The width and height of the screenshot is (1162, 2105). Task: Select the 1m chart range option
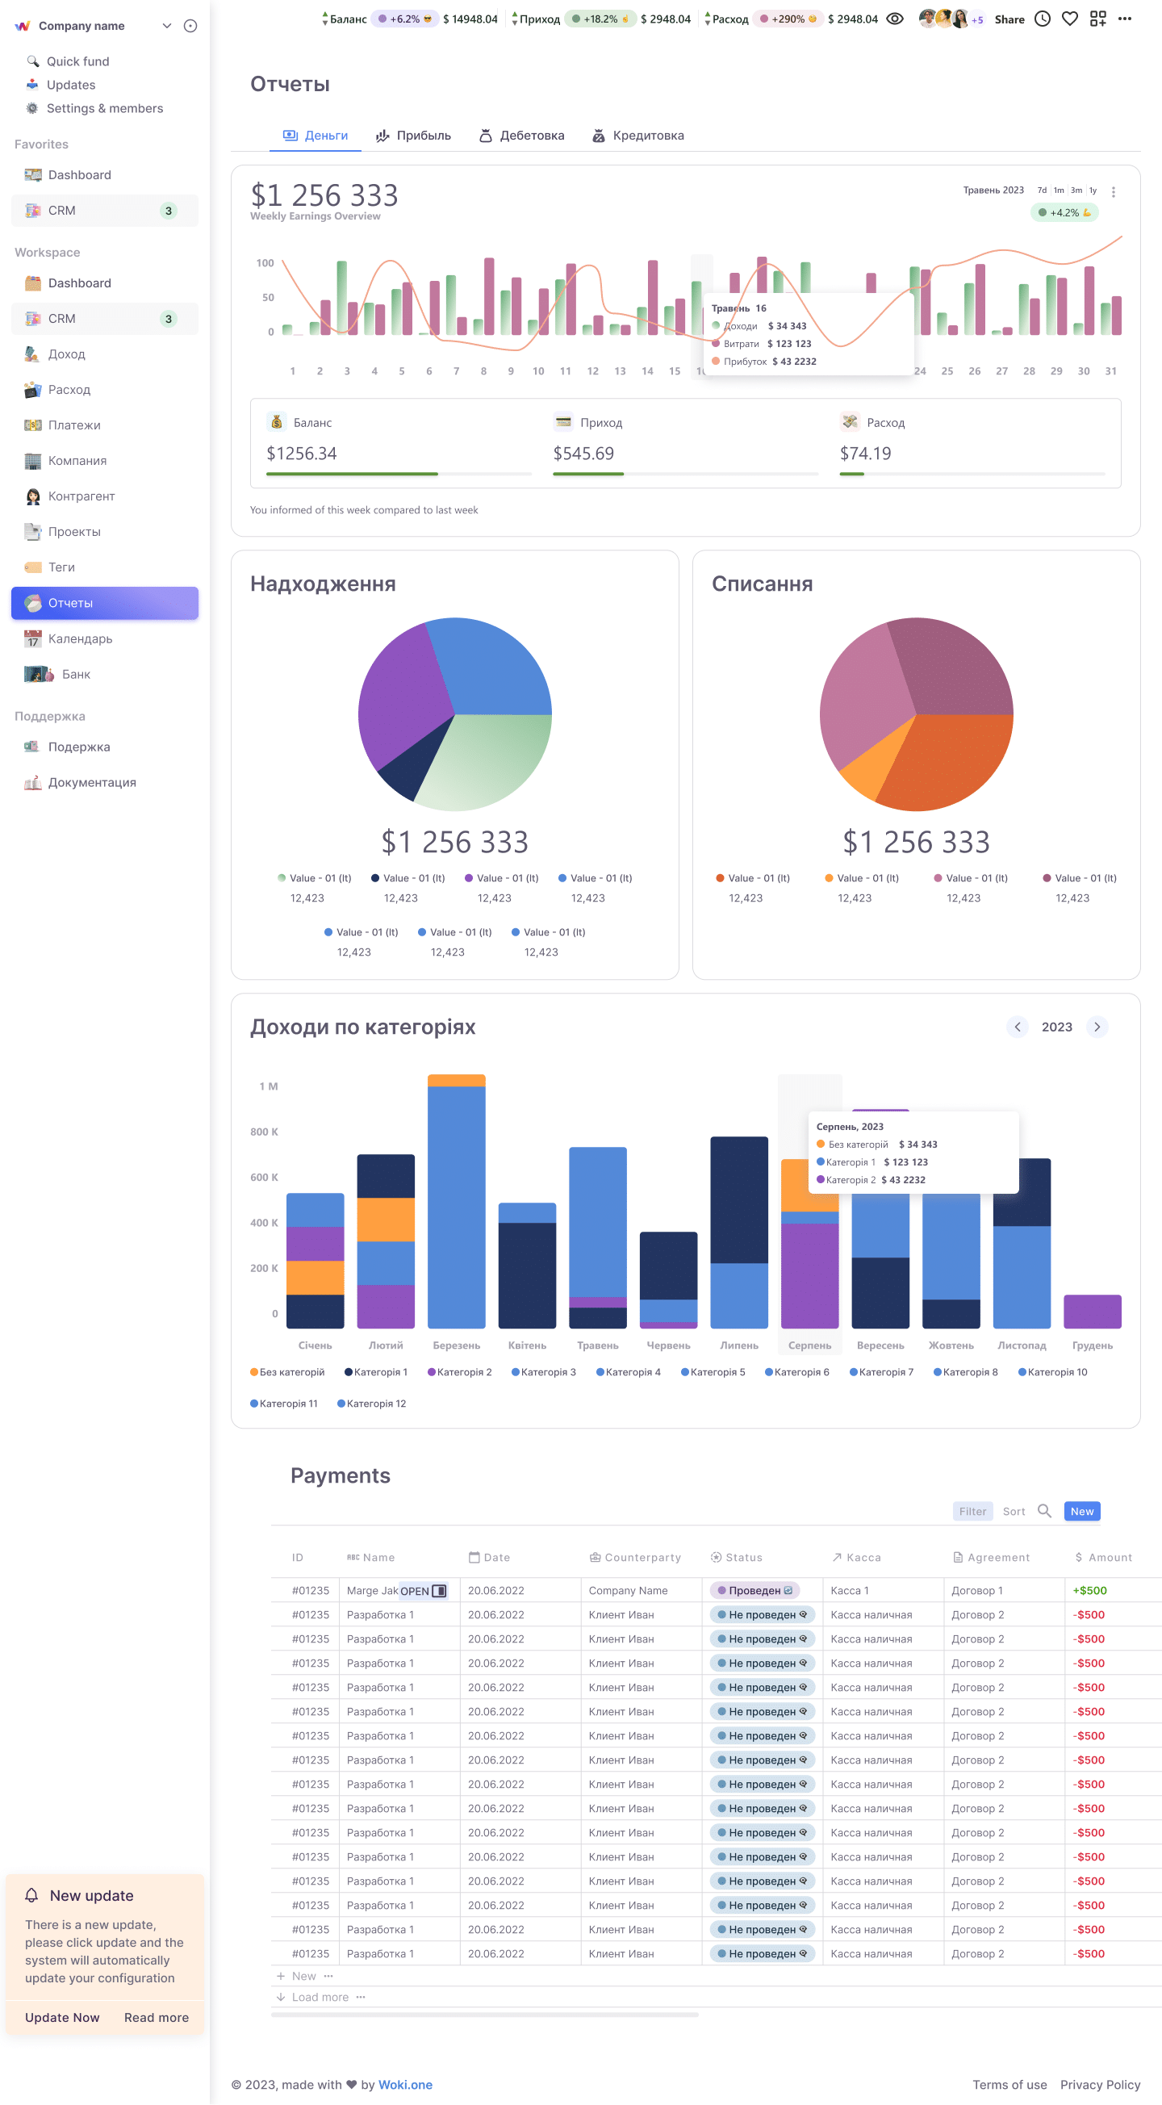[1059, 190]
